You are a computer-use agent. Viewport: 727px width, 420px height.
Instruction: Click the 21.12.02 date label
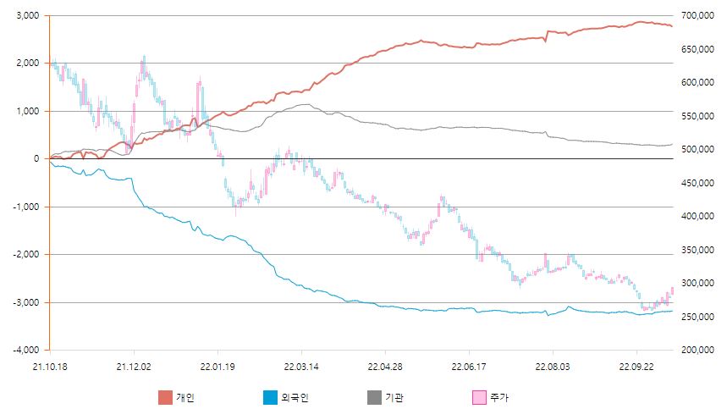(133, 366)
